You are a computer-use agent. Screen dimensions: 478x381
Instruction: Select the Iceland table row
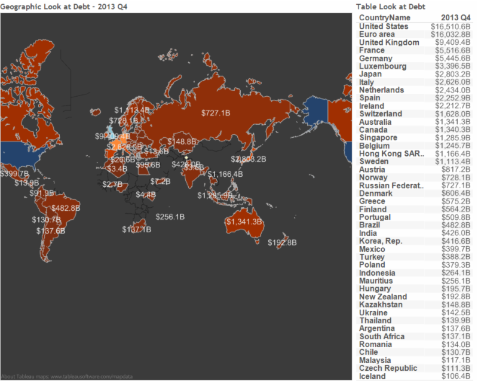point(415,376)
